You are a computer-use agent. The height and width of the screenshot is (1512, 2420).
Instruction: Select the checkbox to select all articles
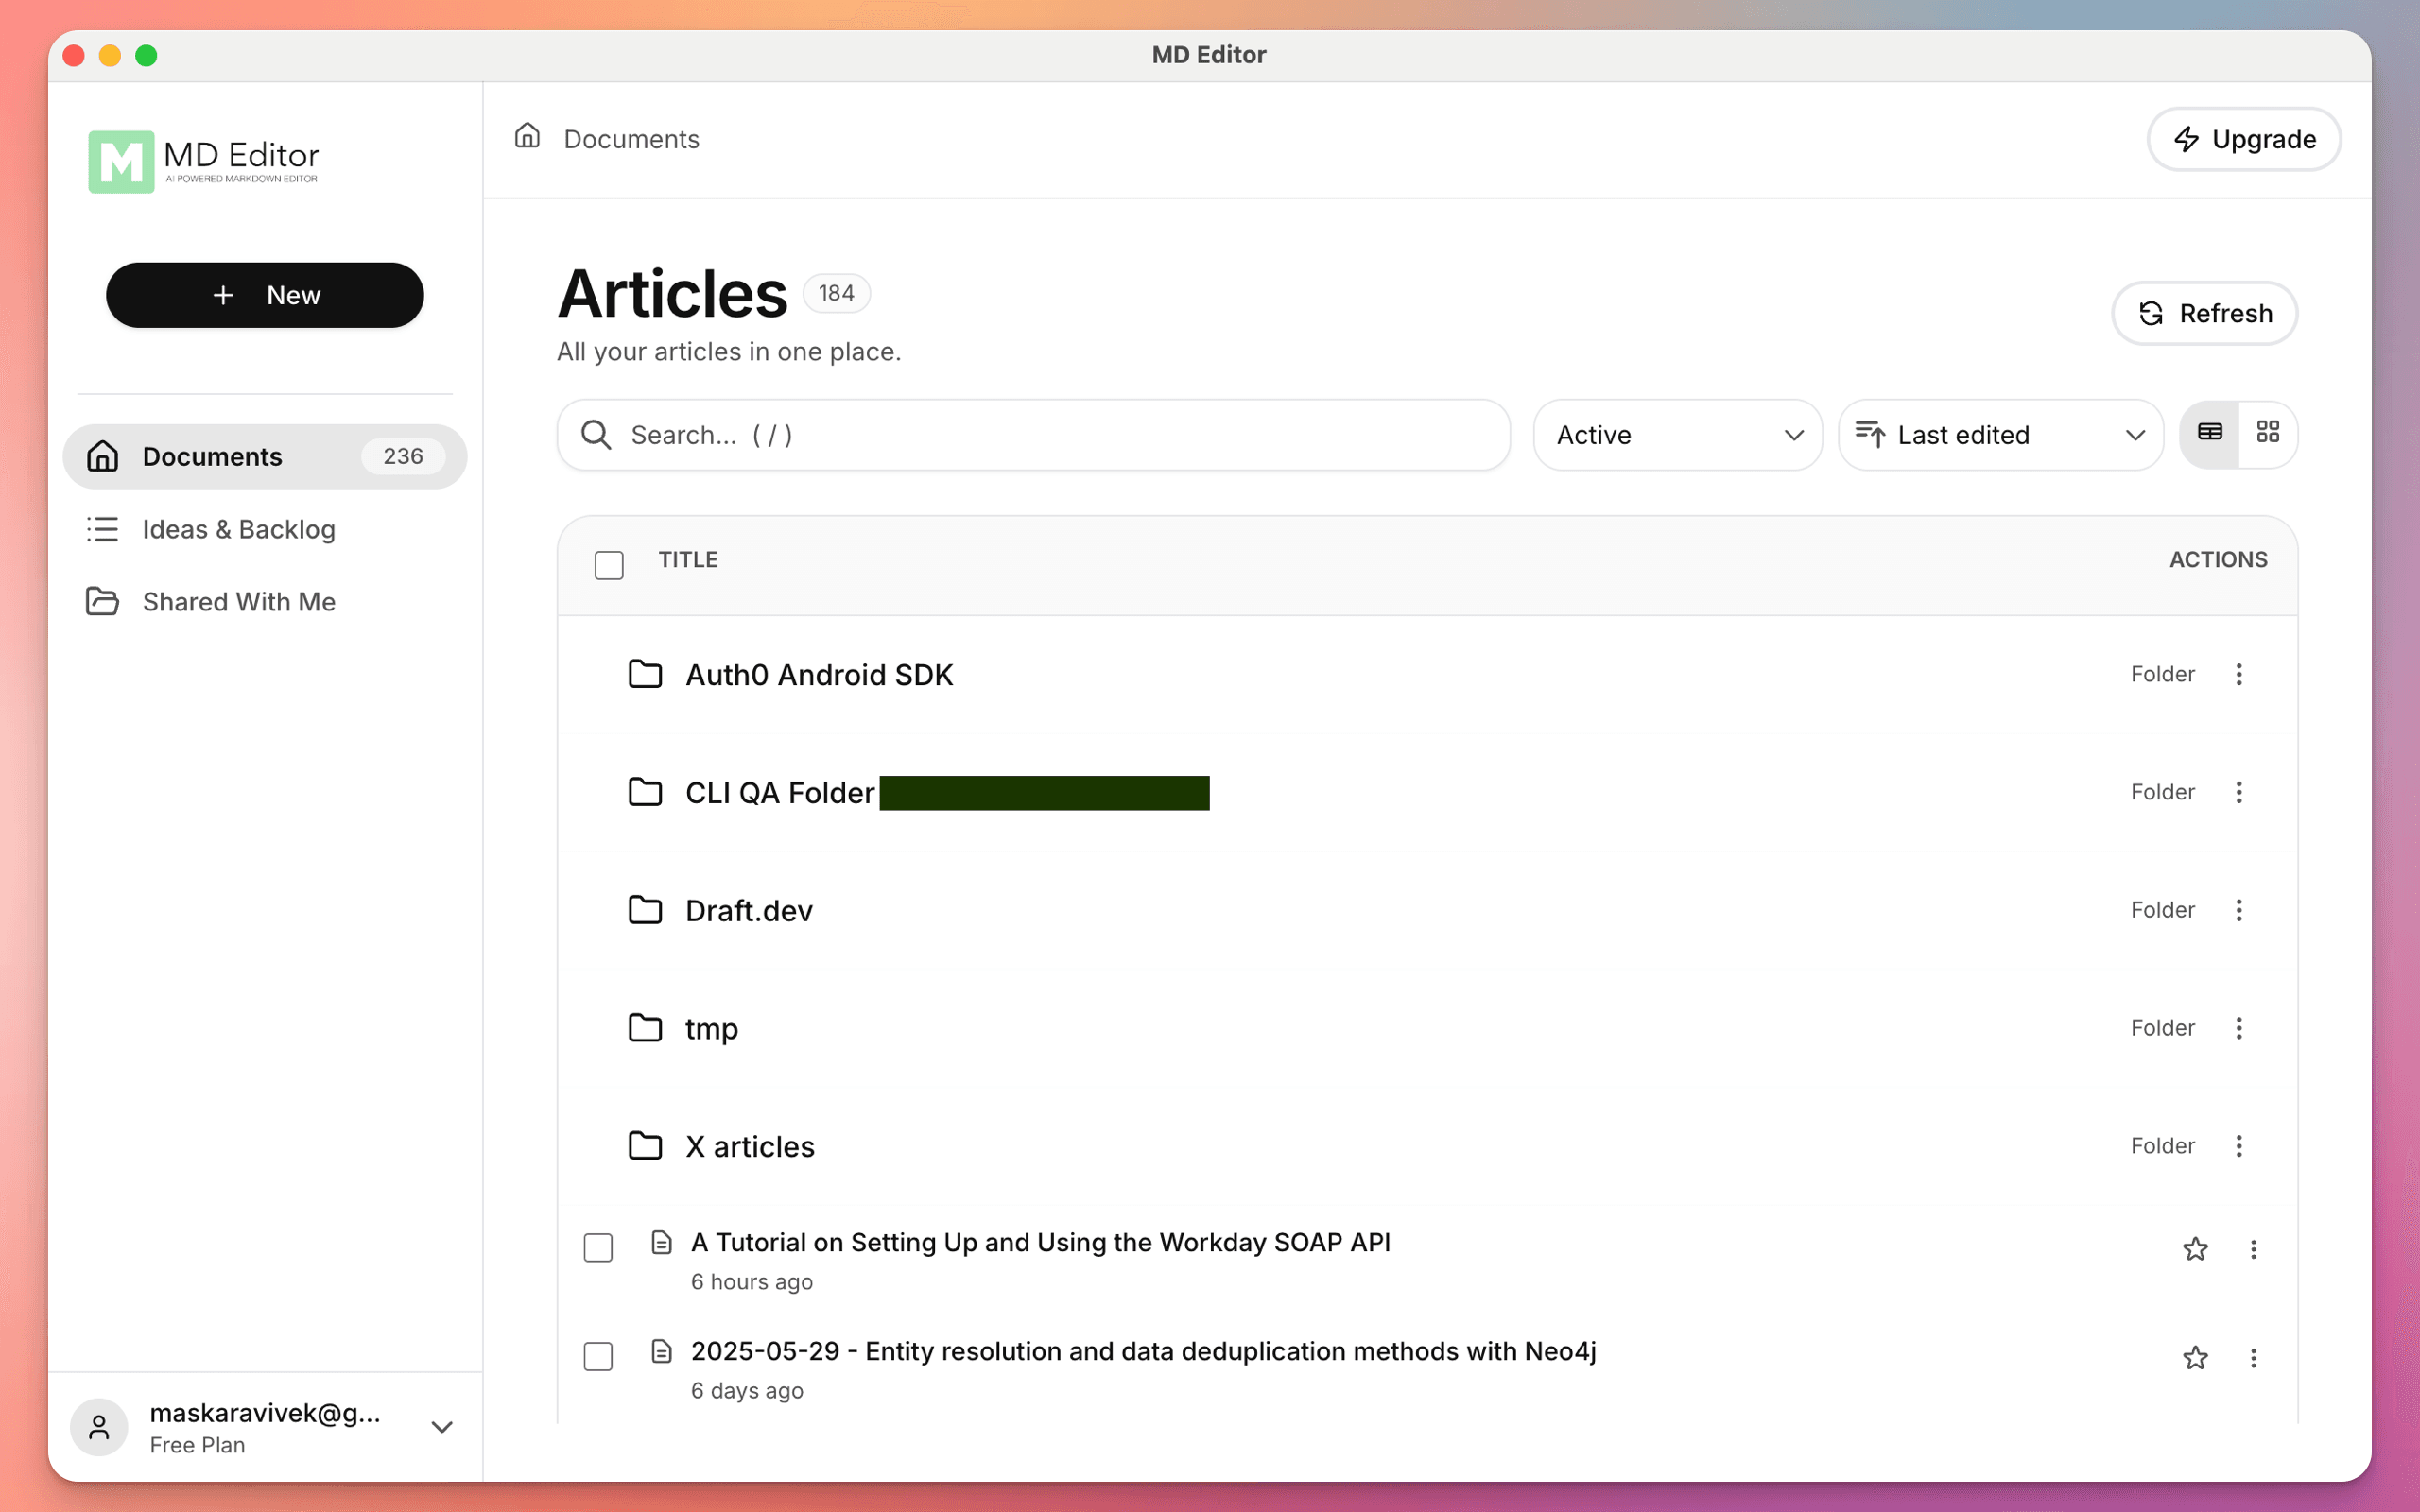coord(609,564)
